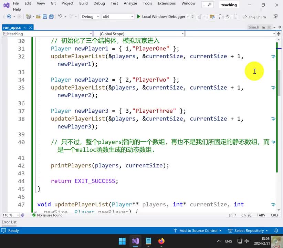Click the ENG input language indicator
This screenshot has width=283, height=248.
pos(229,241)
